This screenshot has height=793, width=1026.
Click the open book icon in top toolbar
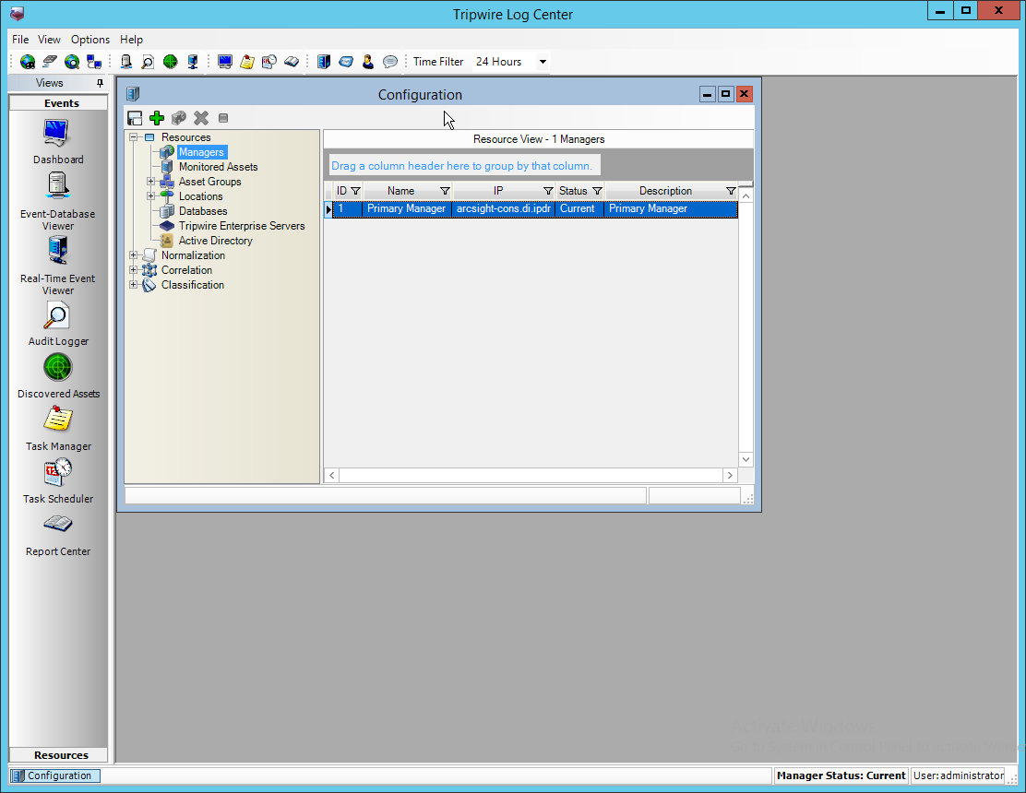[x=292, y=62]
